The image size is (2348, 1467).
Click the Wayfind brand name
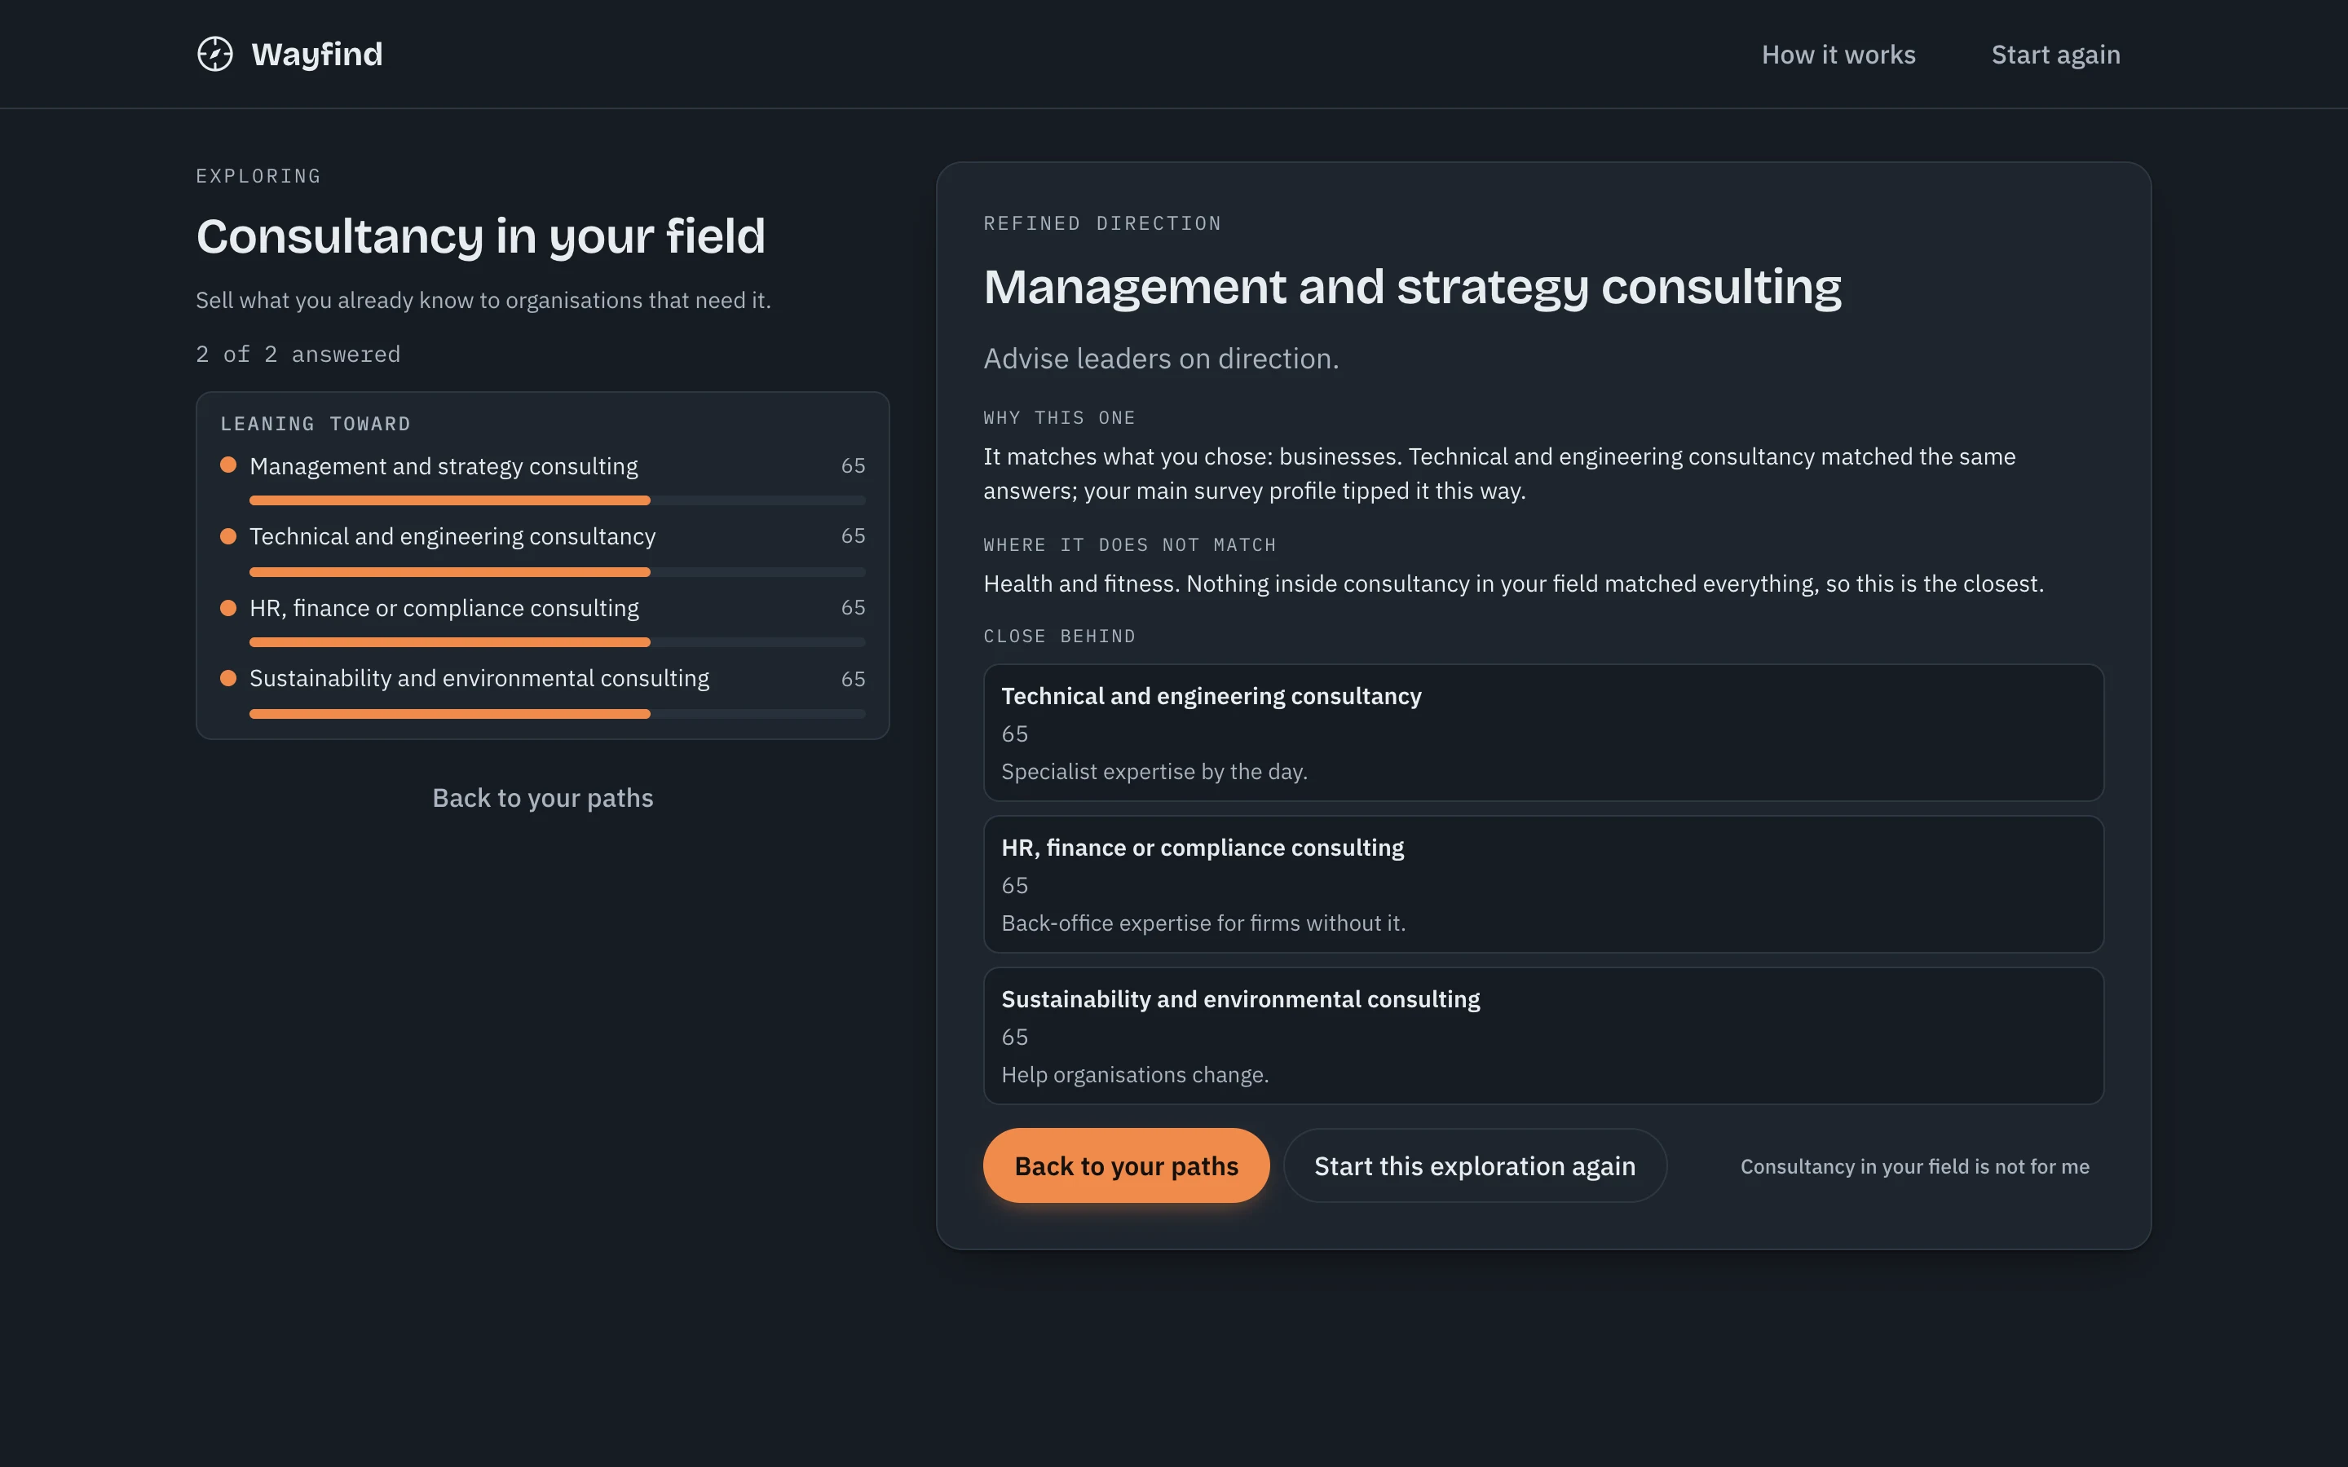pyautogui.click(x=317, y=55)
